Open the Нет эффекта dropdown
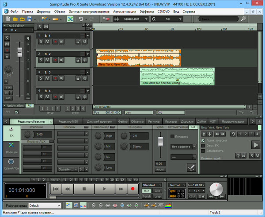Viewport: 265px width, 217px height. pos(183,147)
